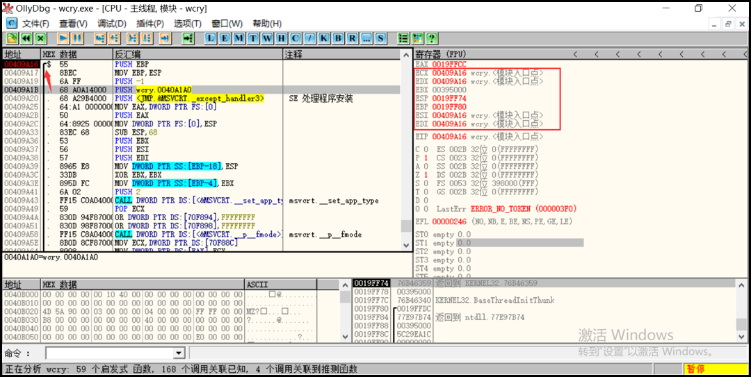Click the disassembly pane's scroll up arrow

(406, 55)
